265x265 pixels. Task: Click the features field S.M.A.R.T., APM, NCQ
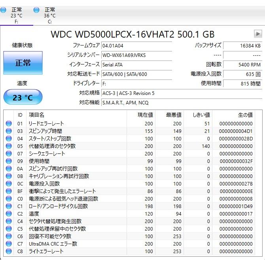pos(182,102)
